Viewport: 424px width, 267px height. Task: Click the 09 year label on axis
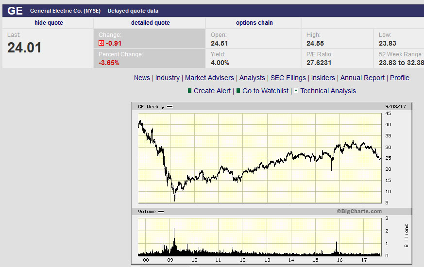click(170, 260)
